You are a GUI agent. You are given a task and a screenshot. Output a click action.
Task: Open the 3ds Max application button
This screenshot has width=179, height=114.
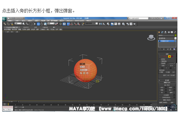point(4,19)
